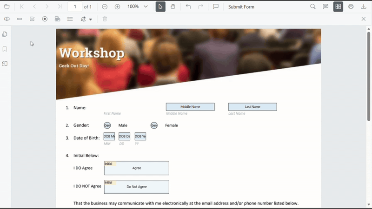
Task: Click the Zoom in plus button
Action: 117,7
